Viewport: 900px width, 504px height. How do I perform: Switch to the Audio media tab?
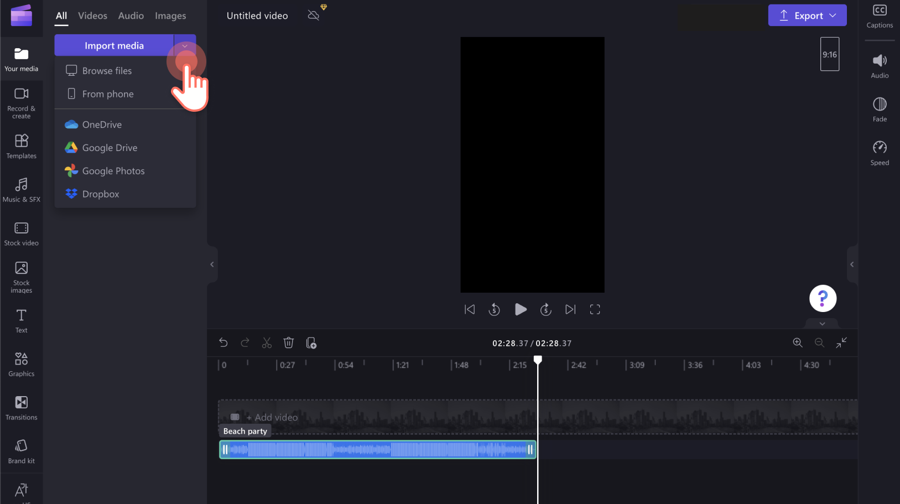pos(131,16)
